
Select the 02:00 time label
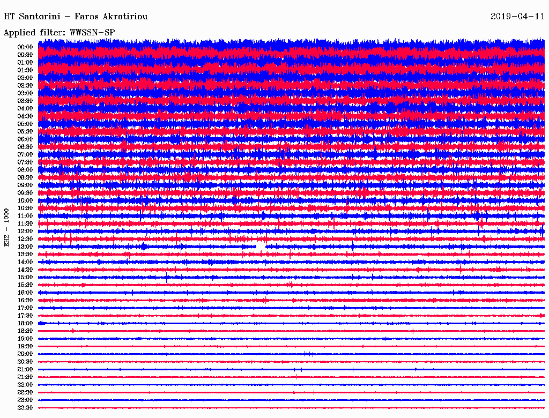(x=25, y=78)
